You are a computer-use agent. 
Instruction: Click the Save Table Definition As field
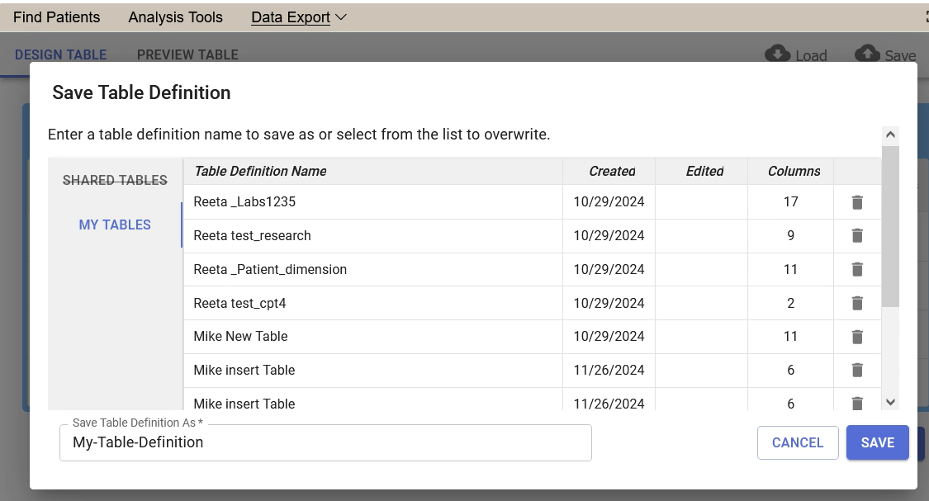click(325, 442)
